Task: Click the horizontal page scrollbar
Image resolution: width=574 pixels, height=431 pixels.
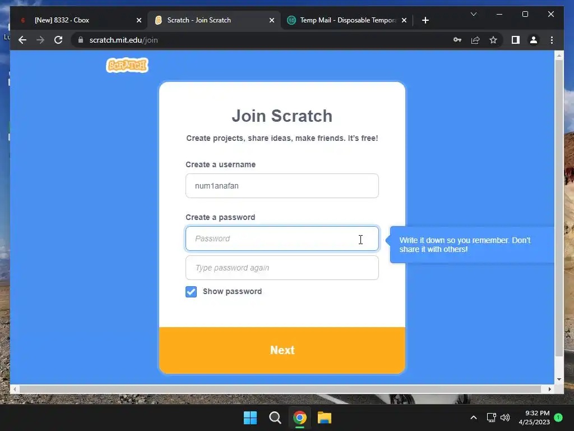Action: coord(280,389)
